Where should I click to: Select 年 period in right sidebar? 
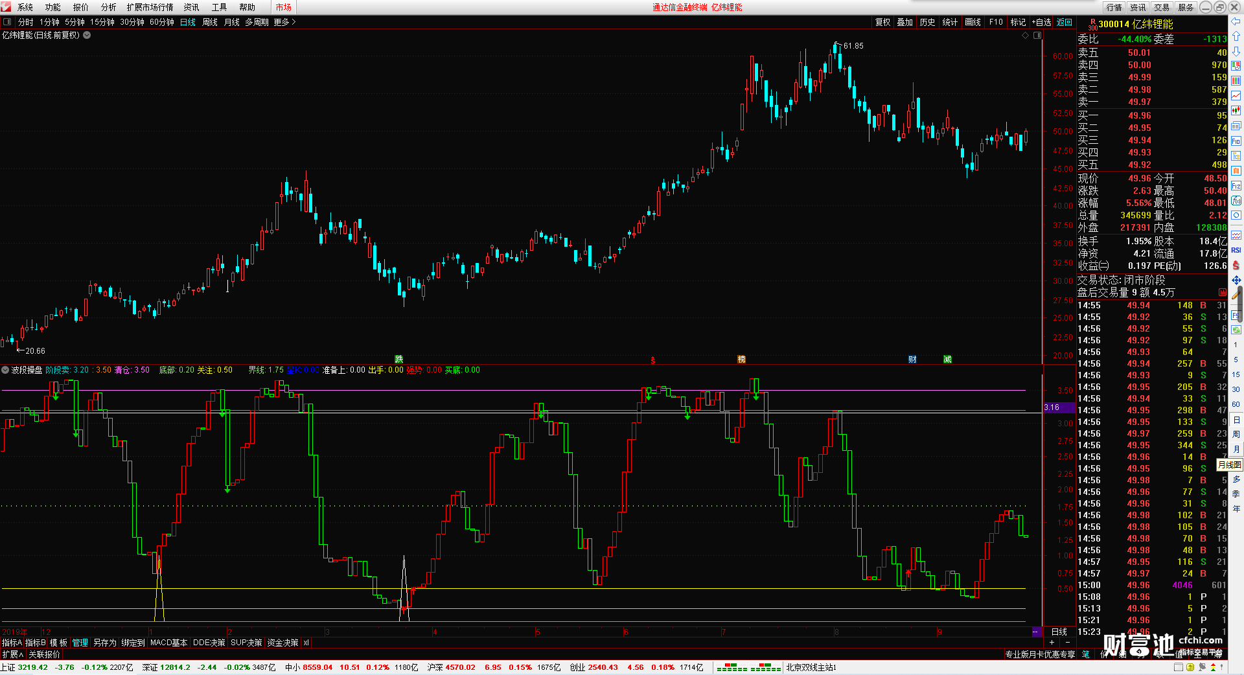[x=1236, y=509]
